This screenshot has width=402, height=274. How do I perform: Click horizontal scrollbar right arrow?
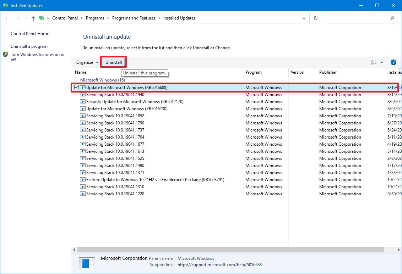(399, 250)
